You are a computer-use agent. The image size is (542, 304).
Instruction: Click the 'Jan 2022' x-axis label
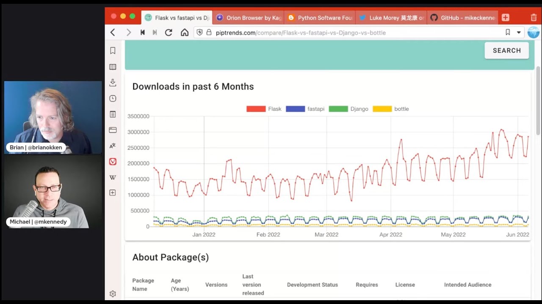click(204, 234)
